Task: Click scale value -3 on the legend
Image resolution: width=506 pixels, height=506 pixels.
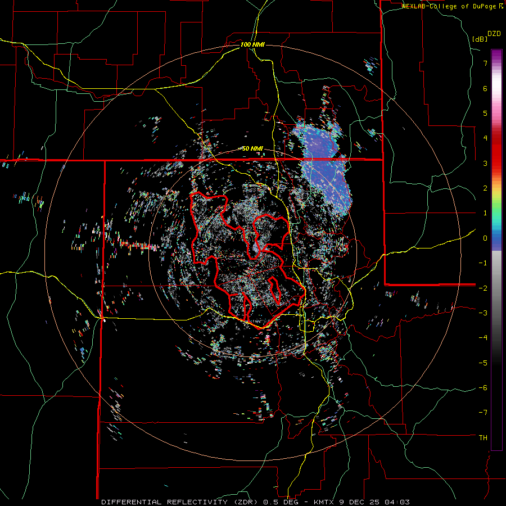Action: [483, 313]
